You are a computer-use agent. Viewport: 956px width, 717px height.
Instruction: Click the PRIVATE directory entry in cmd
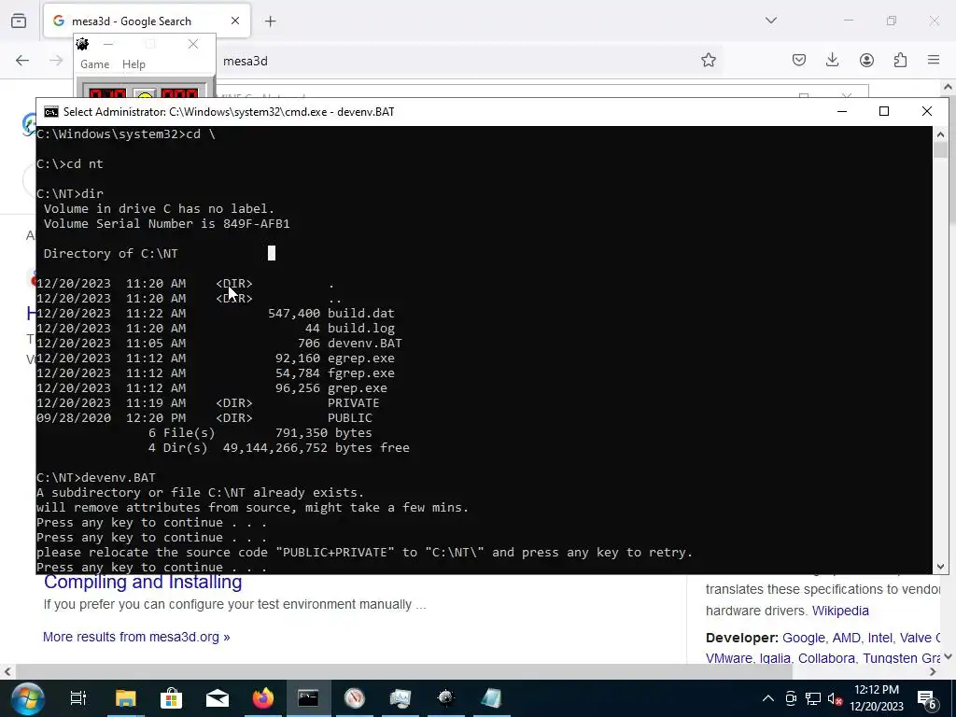point(208,403)
